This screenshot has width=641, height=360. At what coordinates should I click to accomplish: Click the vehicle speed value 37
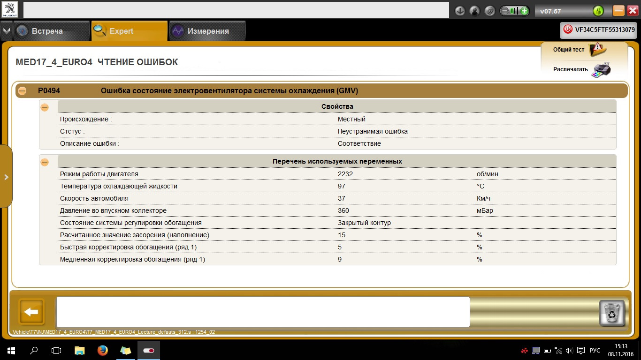(x=342, y=198)
